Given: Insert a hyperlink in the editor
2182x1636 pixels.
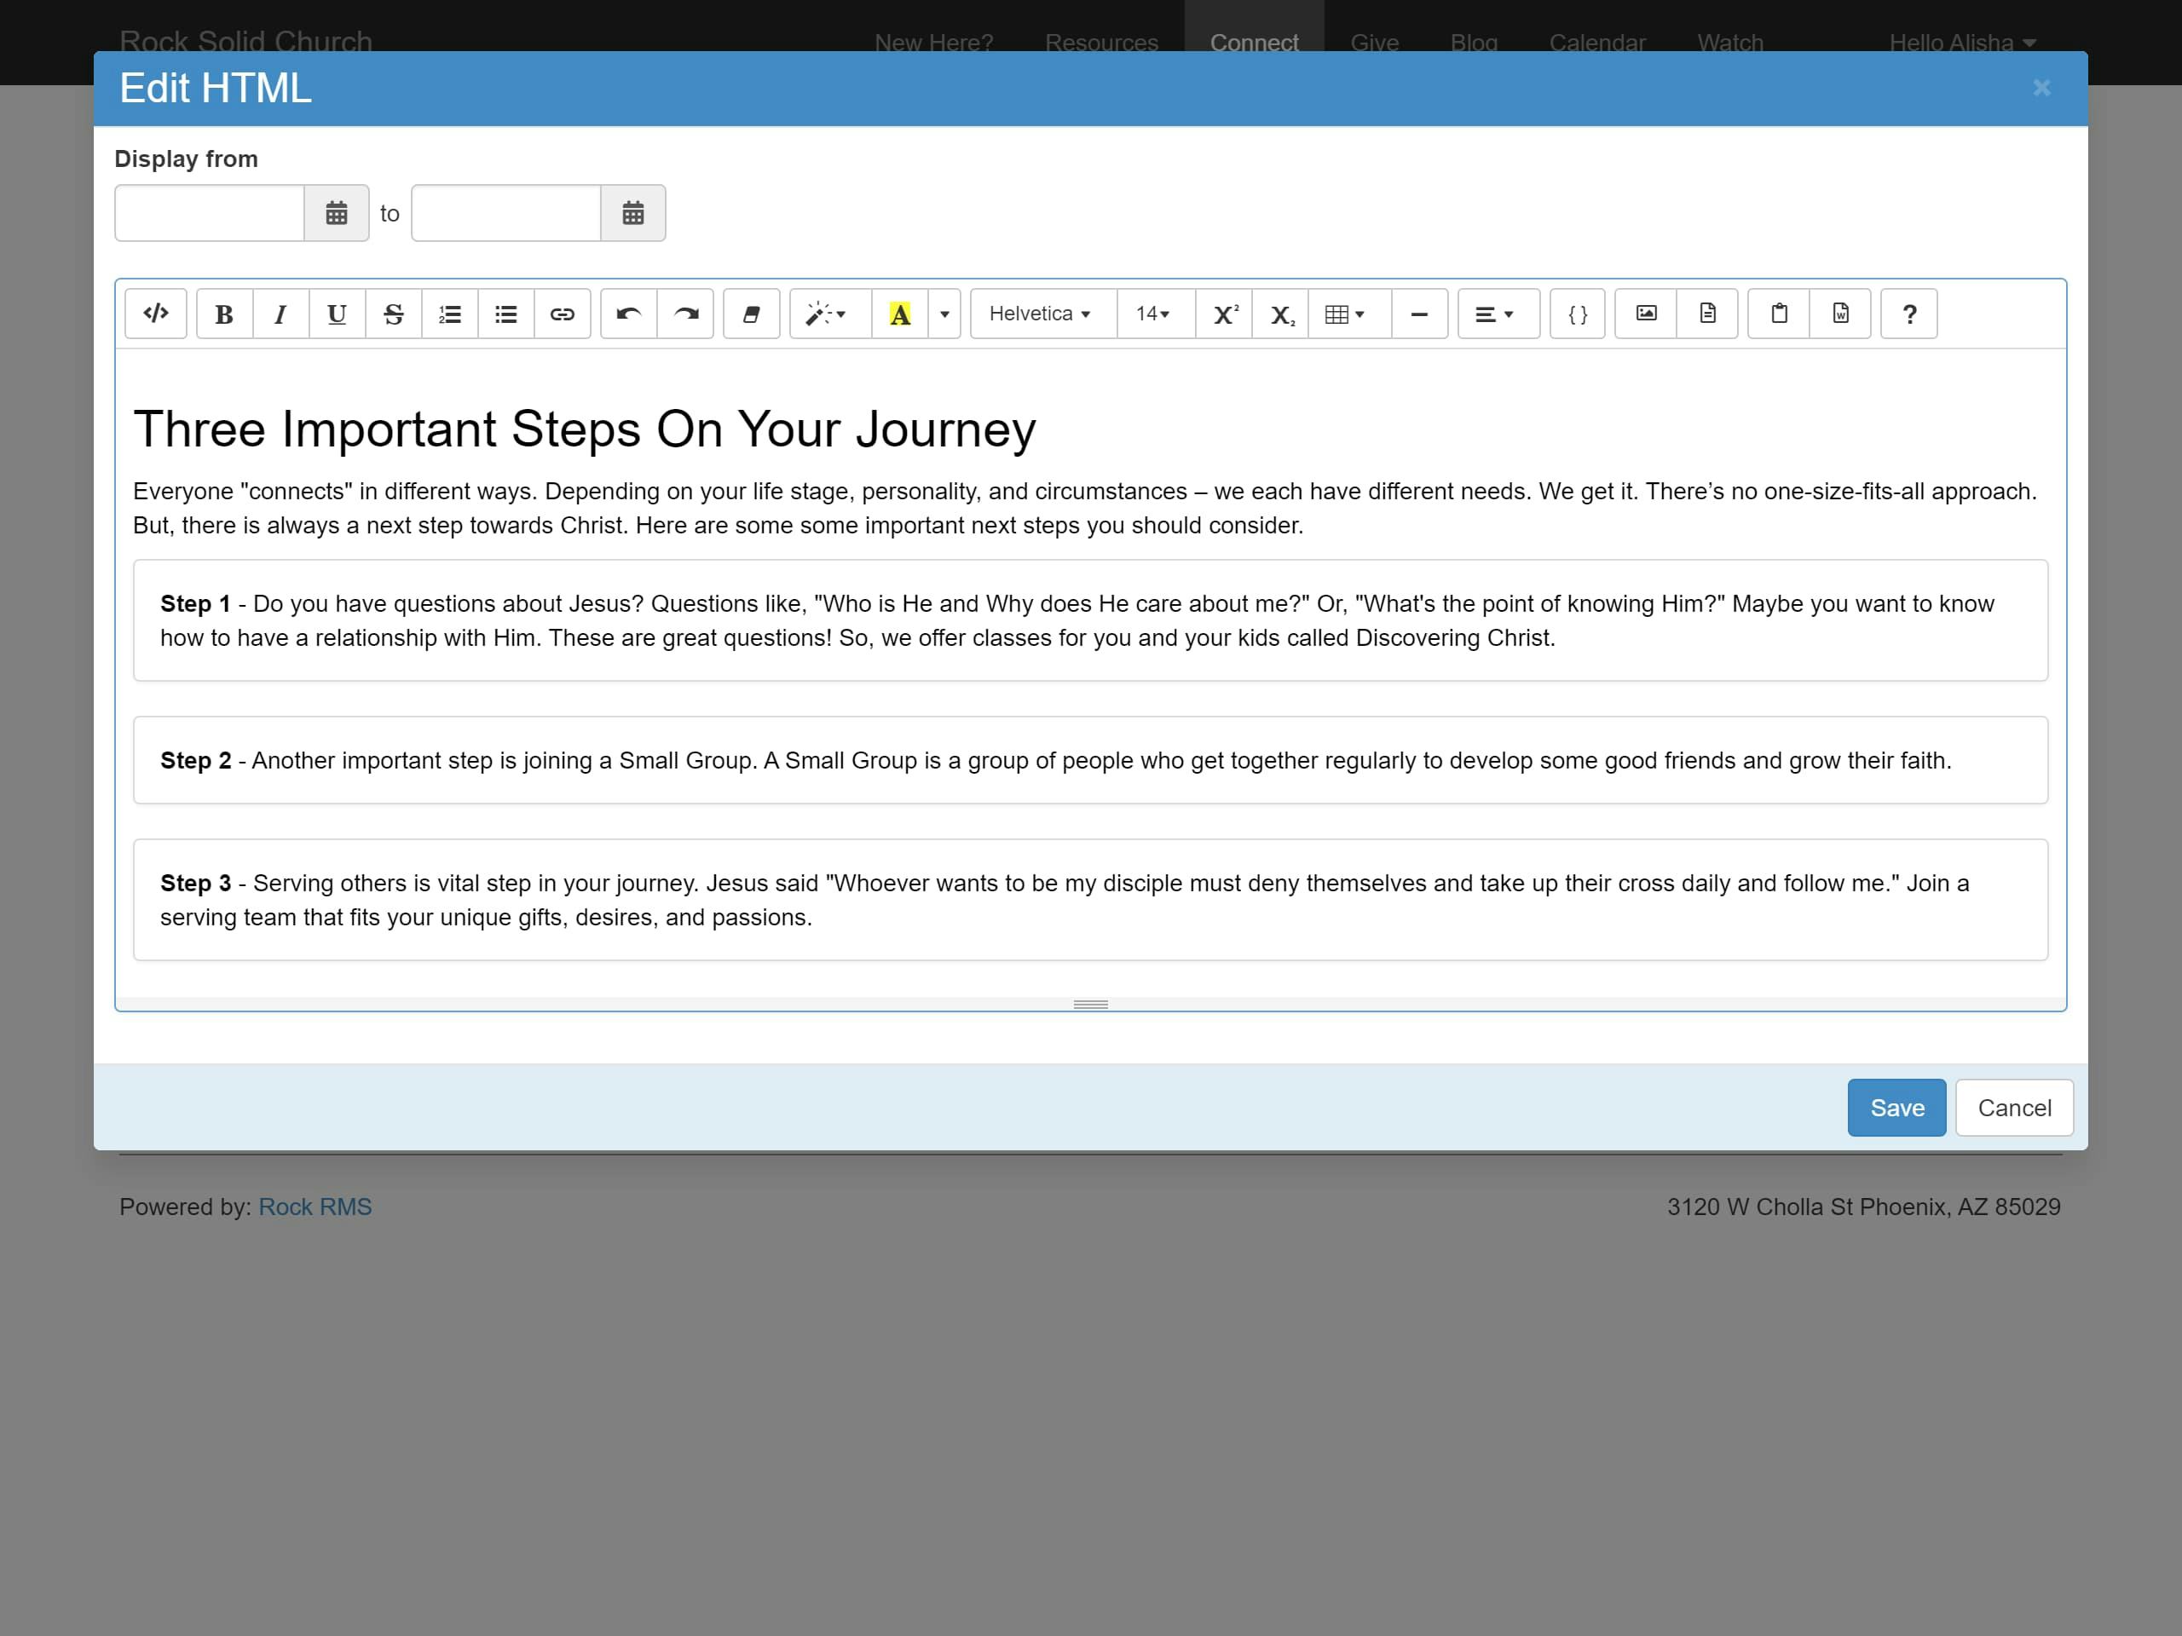Looking at the screenshot, I should 563,314.
